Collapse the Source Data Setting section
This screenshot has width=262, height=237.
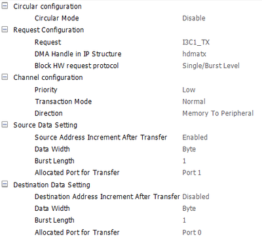tap(5, 124)
